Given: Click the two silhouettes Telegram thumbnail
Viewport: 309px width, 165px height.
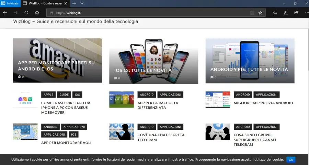Looking at the screenshot, I should [218, 131].
